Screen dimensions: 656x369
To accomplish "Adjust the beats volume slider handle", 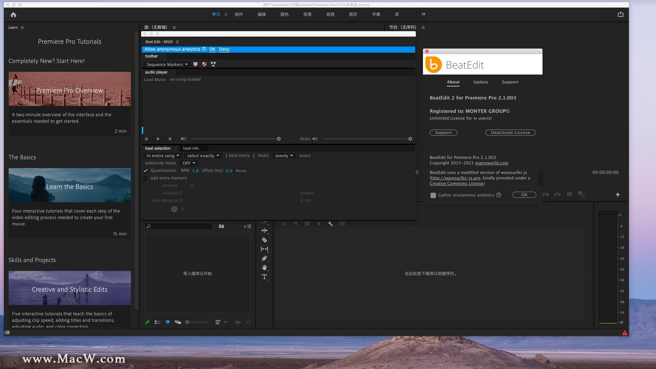I will 410,139.
